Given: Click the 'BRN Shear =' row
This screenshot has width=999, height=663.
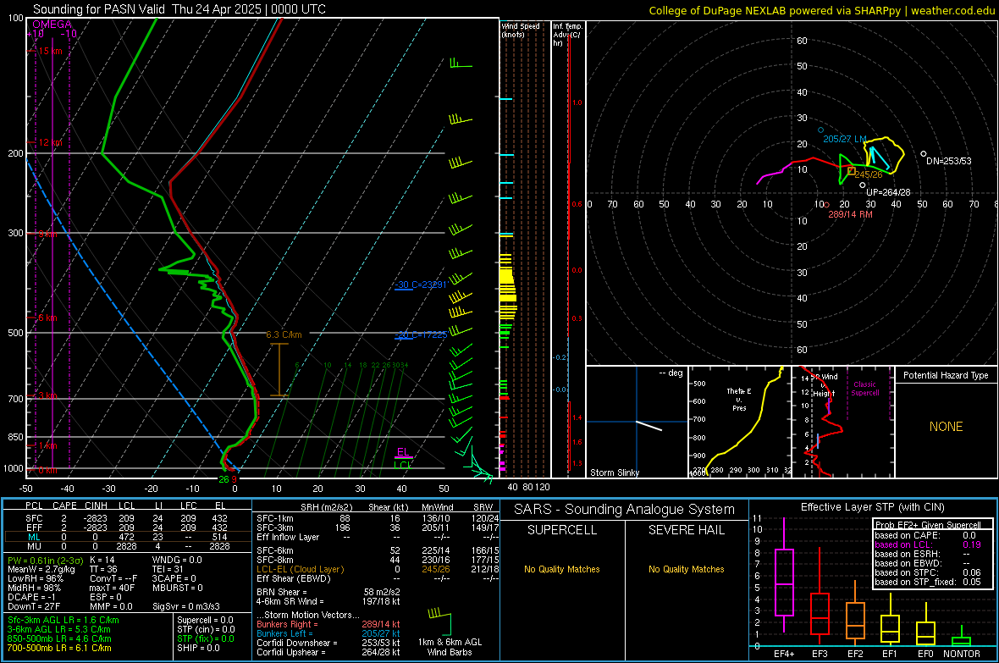Looking at the screenshot, I should coord(328,592).
